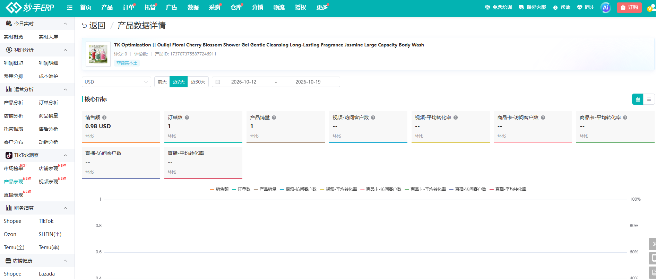The image size is (656, 279).
Task: Click the calendar icon in date range
Action: tap(218, 82)
